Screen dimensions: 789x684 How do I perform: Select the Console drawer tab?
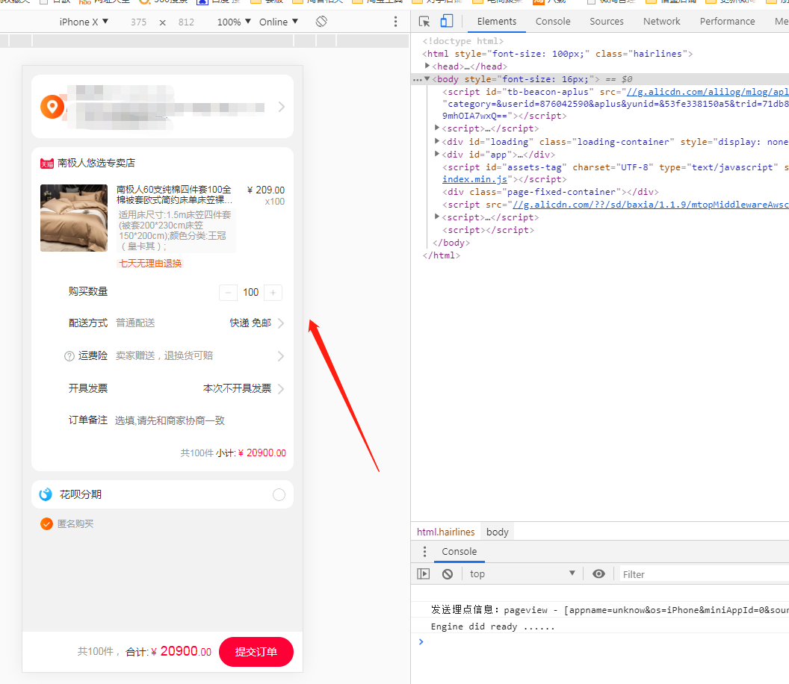459,552
